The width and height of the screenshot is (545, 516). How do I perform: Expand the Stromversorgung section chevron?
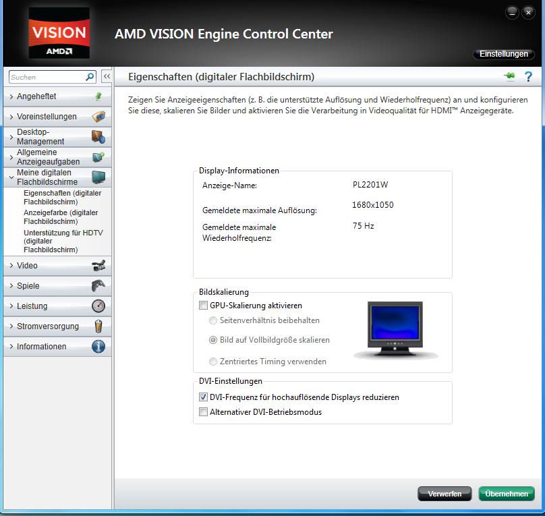11,326
